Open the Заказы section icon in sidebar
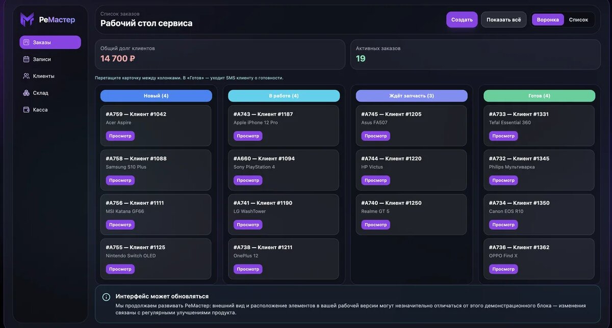The width and height of the screenshot is (612, 328). 27,42
